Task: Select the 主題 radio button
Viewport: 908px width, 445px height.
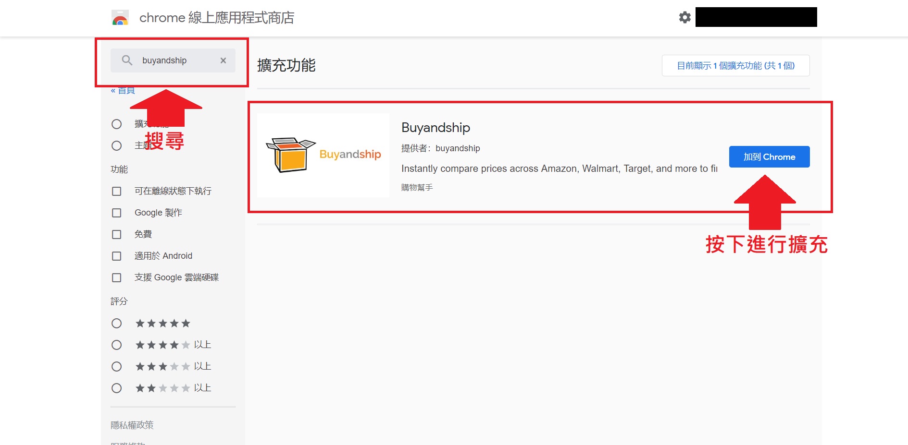Action: 116,145
